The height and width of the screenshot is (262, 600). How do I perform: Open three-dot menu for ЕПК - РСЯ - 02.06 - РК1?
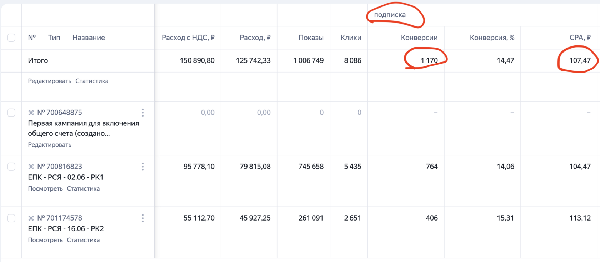[x=142, y=167]
